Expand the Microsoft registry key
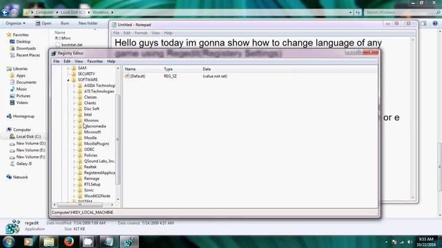 pyautogui.click(x=75, y=132)
